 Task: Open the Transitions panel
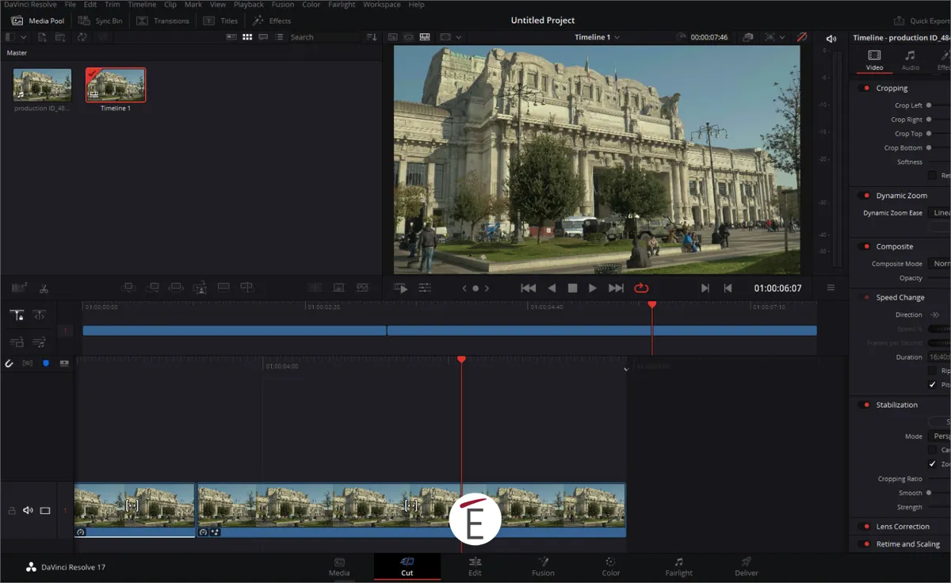(163, 21)
